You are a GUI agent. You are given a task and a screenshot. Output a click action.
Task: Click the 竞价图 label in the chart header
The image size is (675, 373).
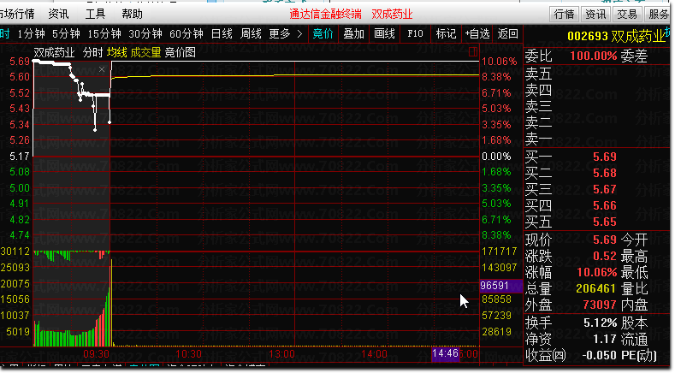180,52
